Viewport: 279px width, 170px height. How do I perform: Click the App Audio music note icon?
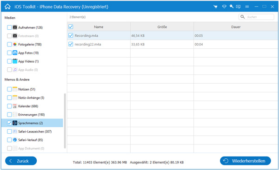point(15,70)
